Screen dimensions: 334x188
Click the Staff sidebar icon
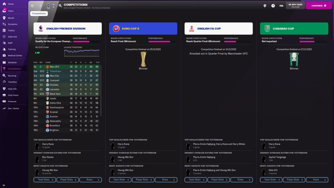tap(4, 43)
